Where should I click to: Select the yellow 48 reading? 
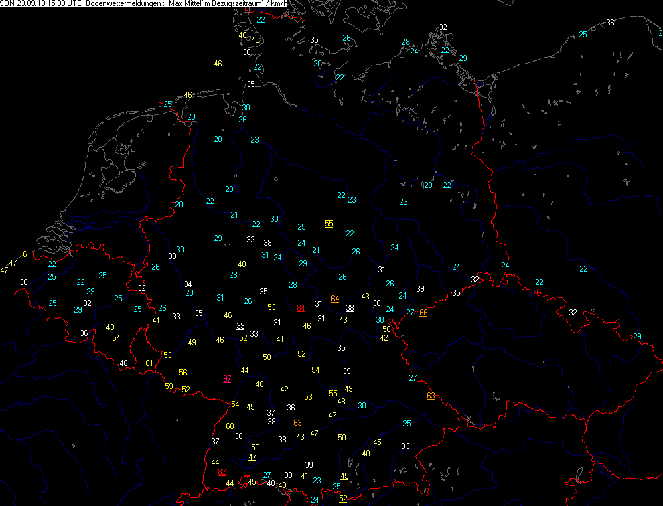(341, 402)
